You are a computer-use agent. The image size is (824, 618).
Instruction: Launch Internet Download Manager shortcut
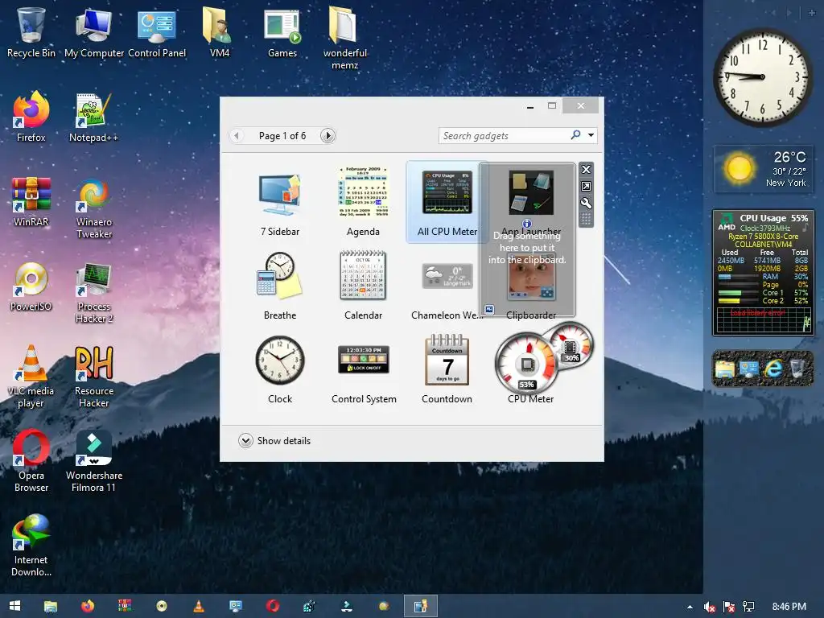click(31, 546)
